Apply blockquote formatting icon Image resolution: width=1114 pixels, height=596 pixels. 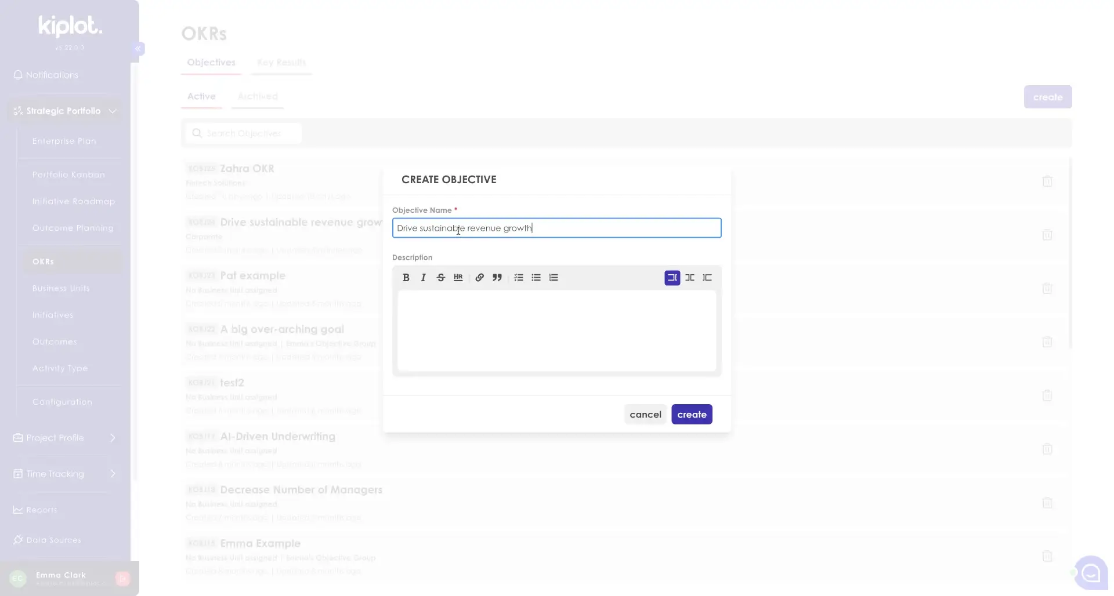point(497,277)
